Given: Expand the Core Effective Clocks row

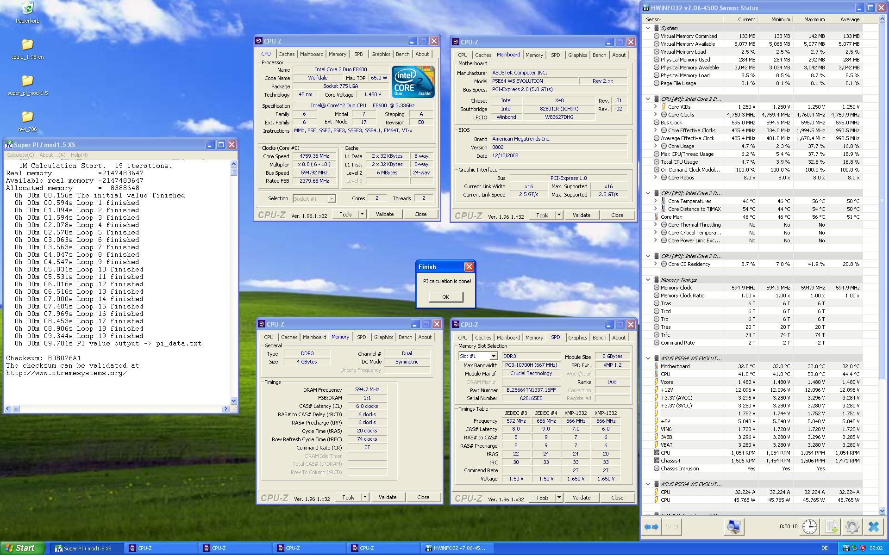Looking at the screenshot, I should 656,130.
